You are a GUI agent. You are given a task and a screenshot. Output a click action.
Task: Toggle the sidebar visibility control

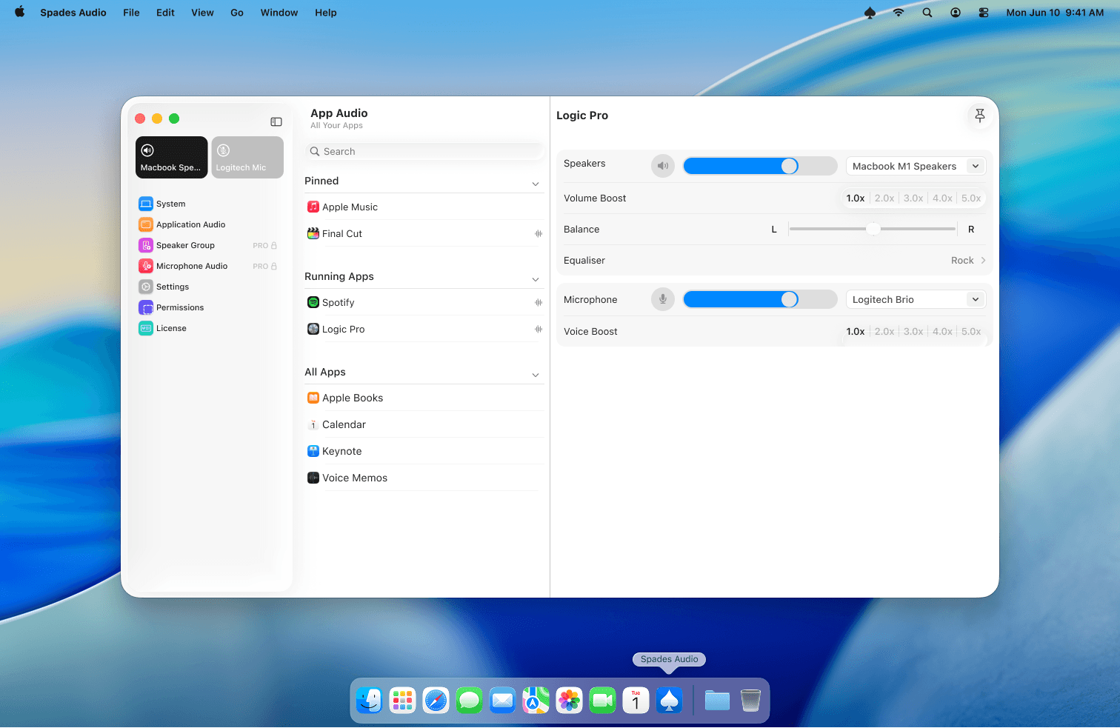coord(276,121)
